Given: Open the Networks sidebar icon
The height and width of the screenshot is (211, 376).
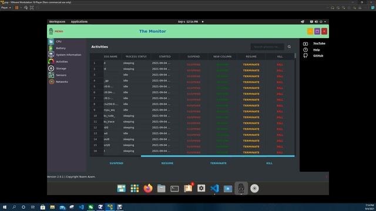Looking at the screenshot, I should pyautogui.click(x=51, y=82).
